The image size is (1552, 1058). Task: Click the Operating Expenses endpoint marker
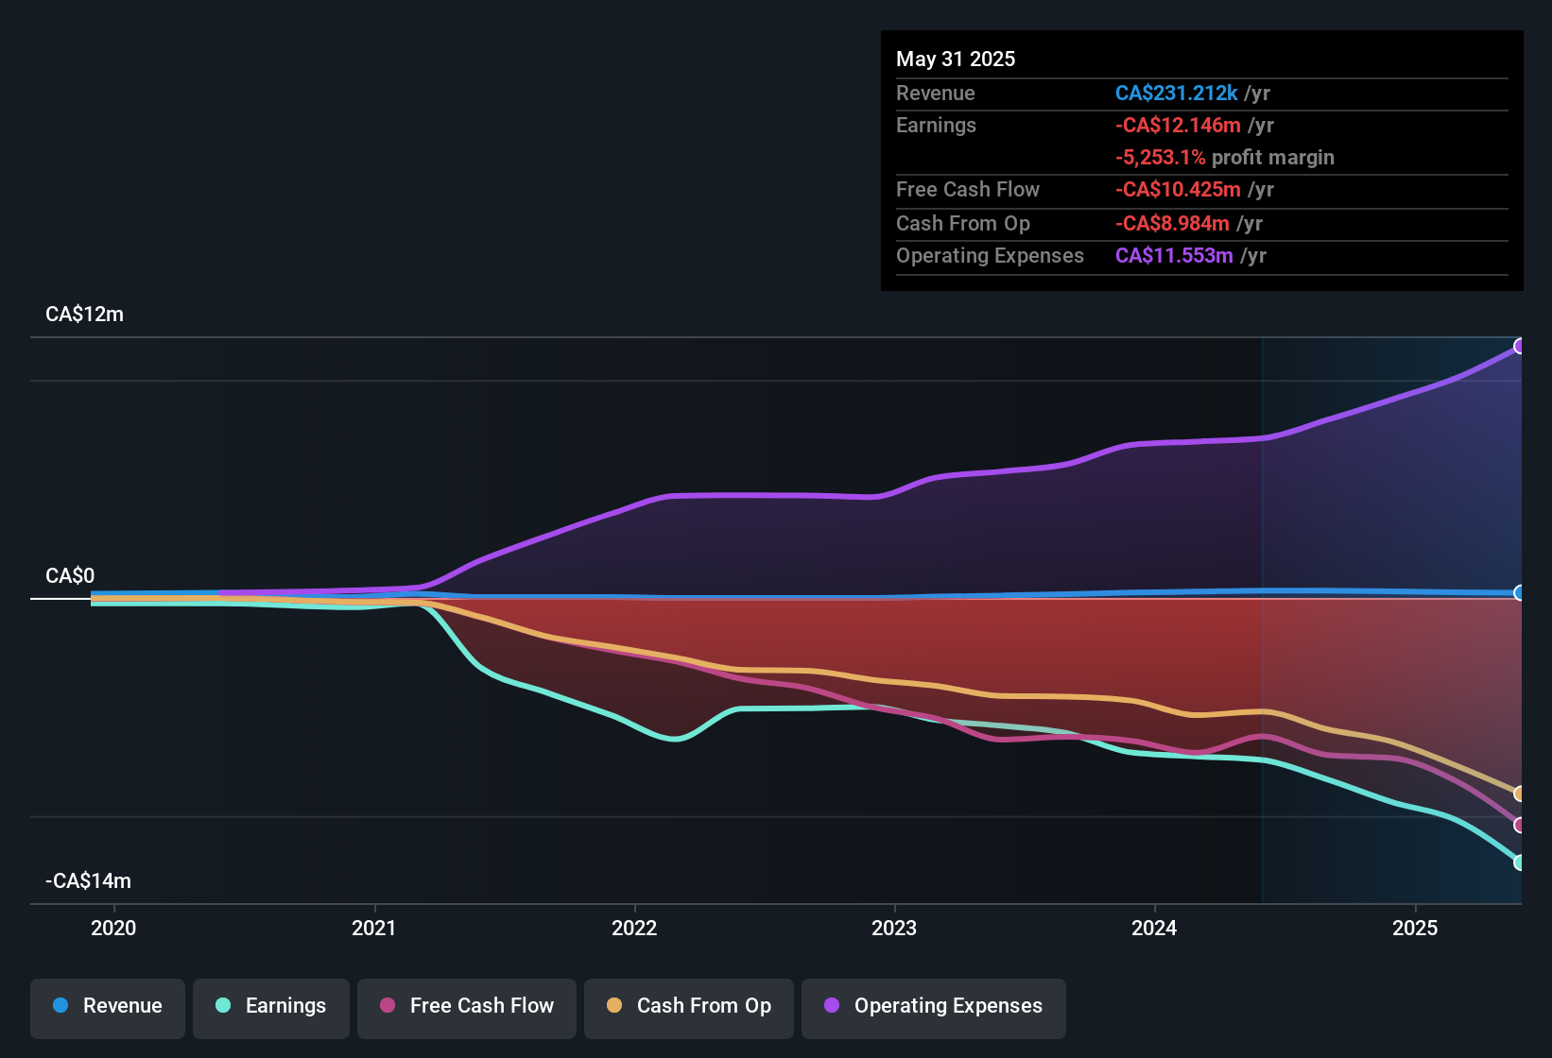1519,347
